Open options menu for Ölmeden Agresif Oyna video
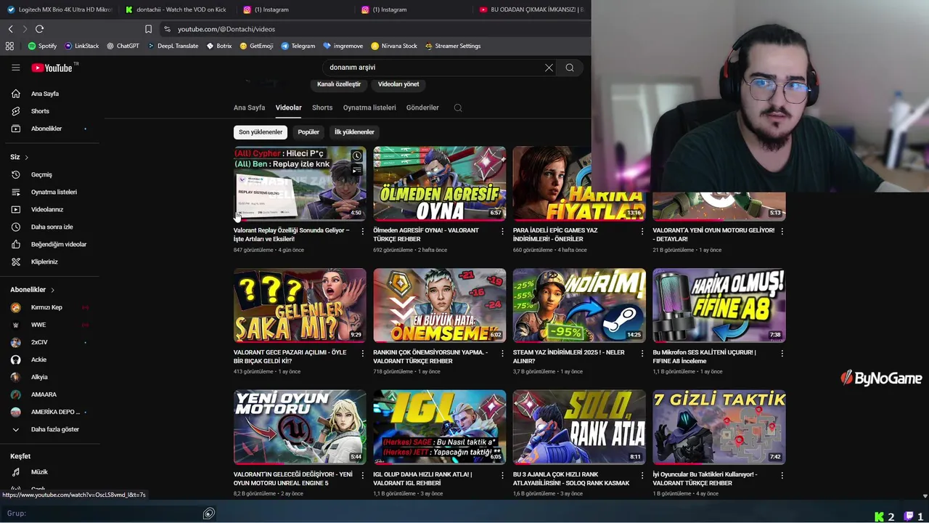The image size is (929, 523). coord(502,232)
